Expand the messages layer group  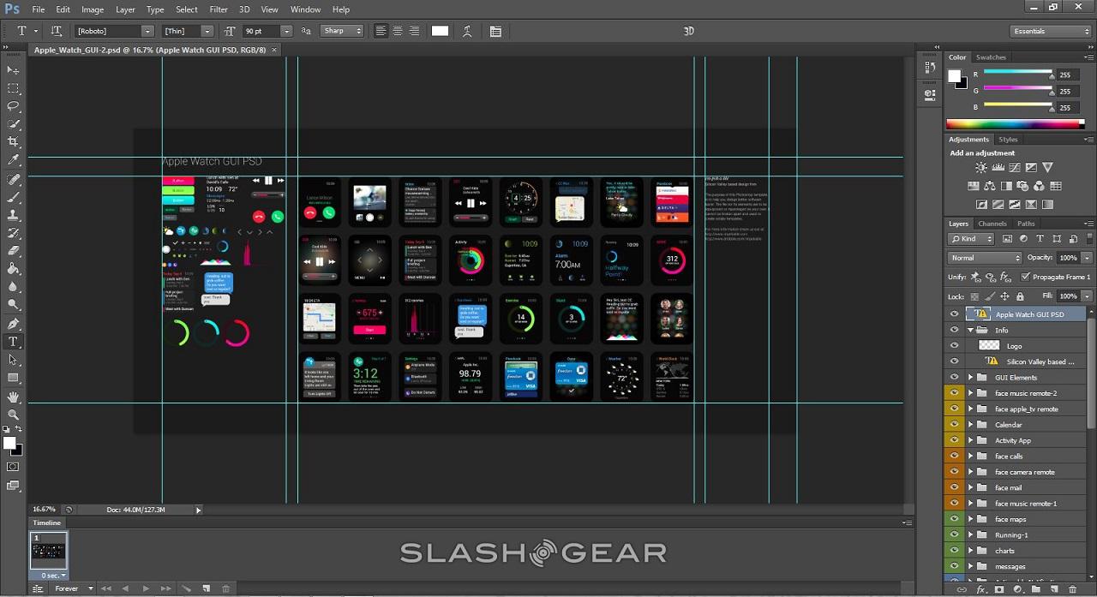[x=971, y=566]
